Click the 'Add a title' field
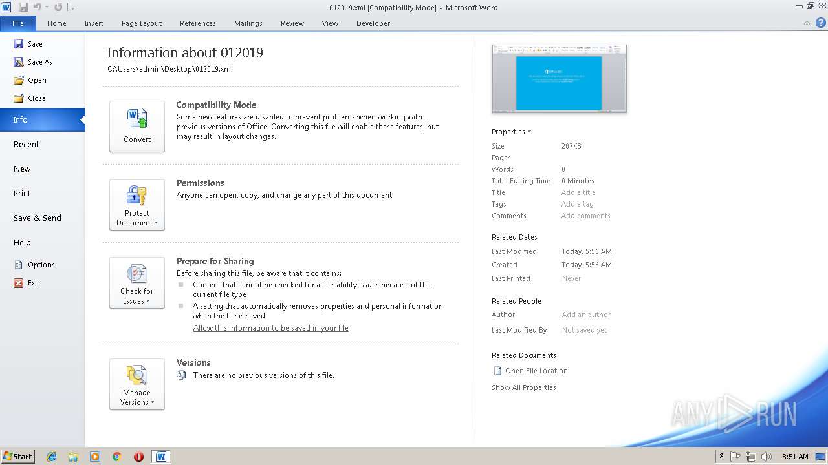This screenshot has height=465, width=828. (x=578, y=192)
